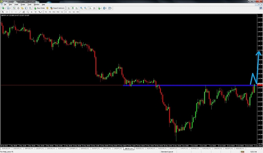The width and height of the screenshot is (263, 153).
Task: Open the Strategy Tester
Action: 30,8
